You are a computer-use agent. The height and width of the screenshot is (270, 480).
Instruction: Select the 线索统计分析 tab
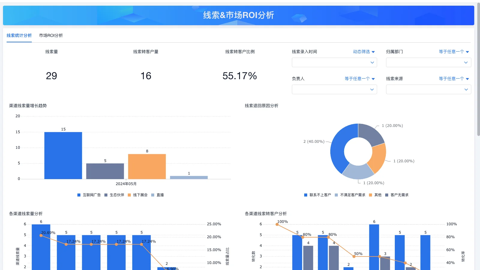click(19, 35)
